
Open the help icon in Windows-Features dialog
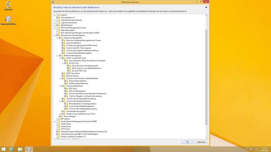206,7
